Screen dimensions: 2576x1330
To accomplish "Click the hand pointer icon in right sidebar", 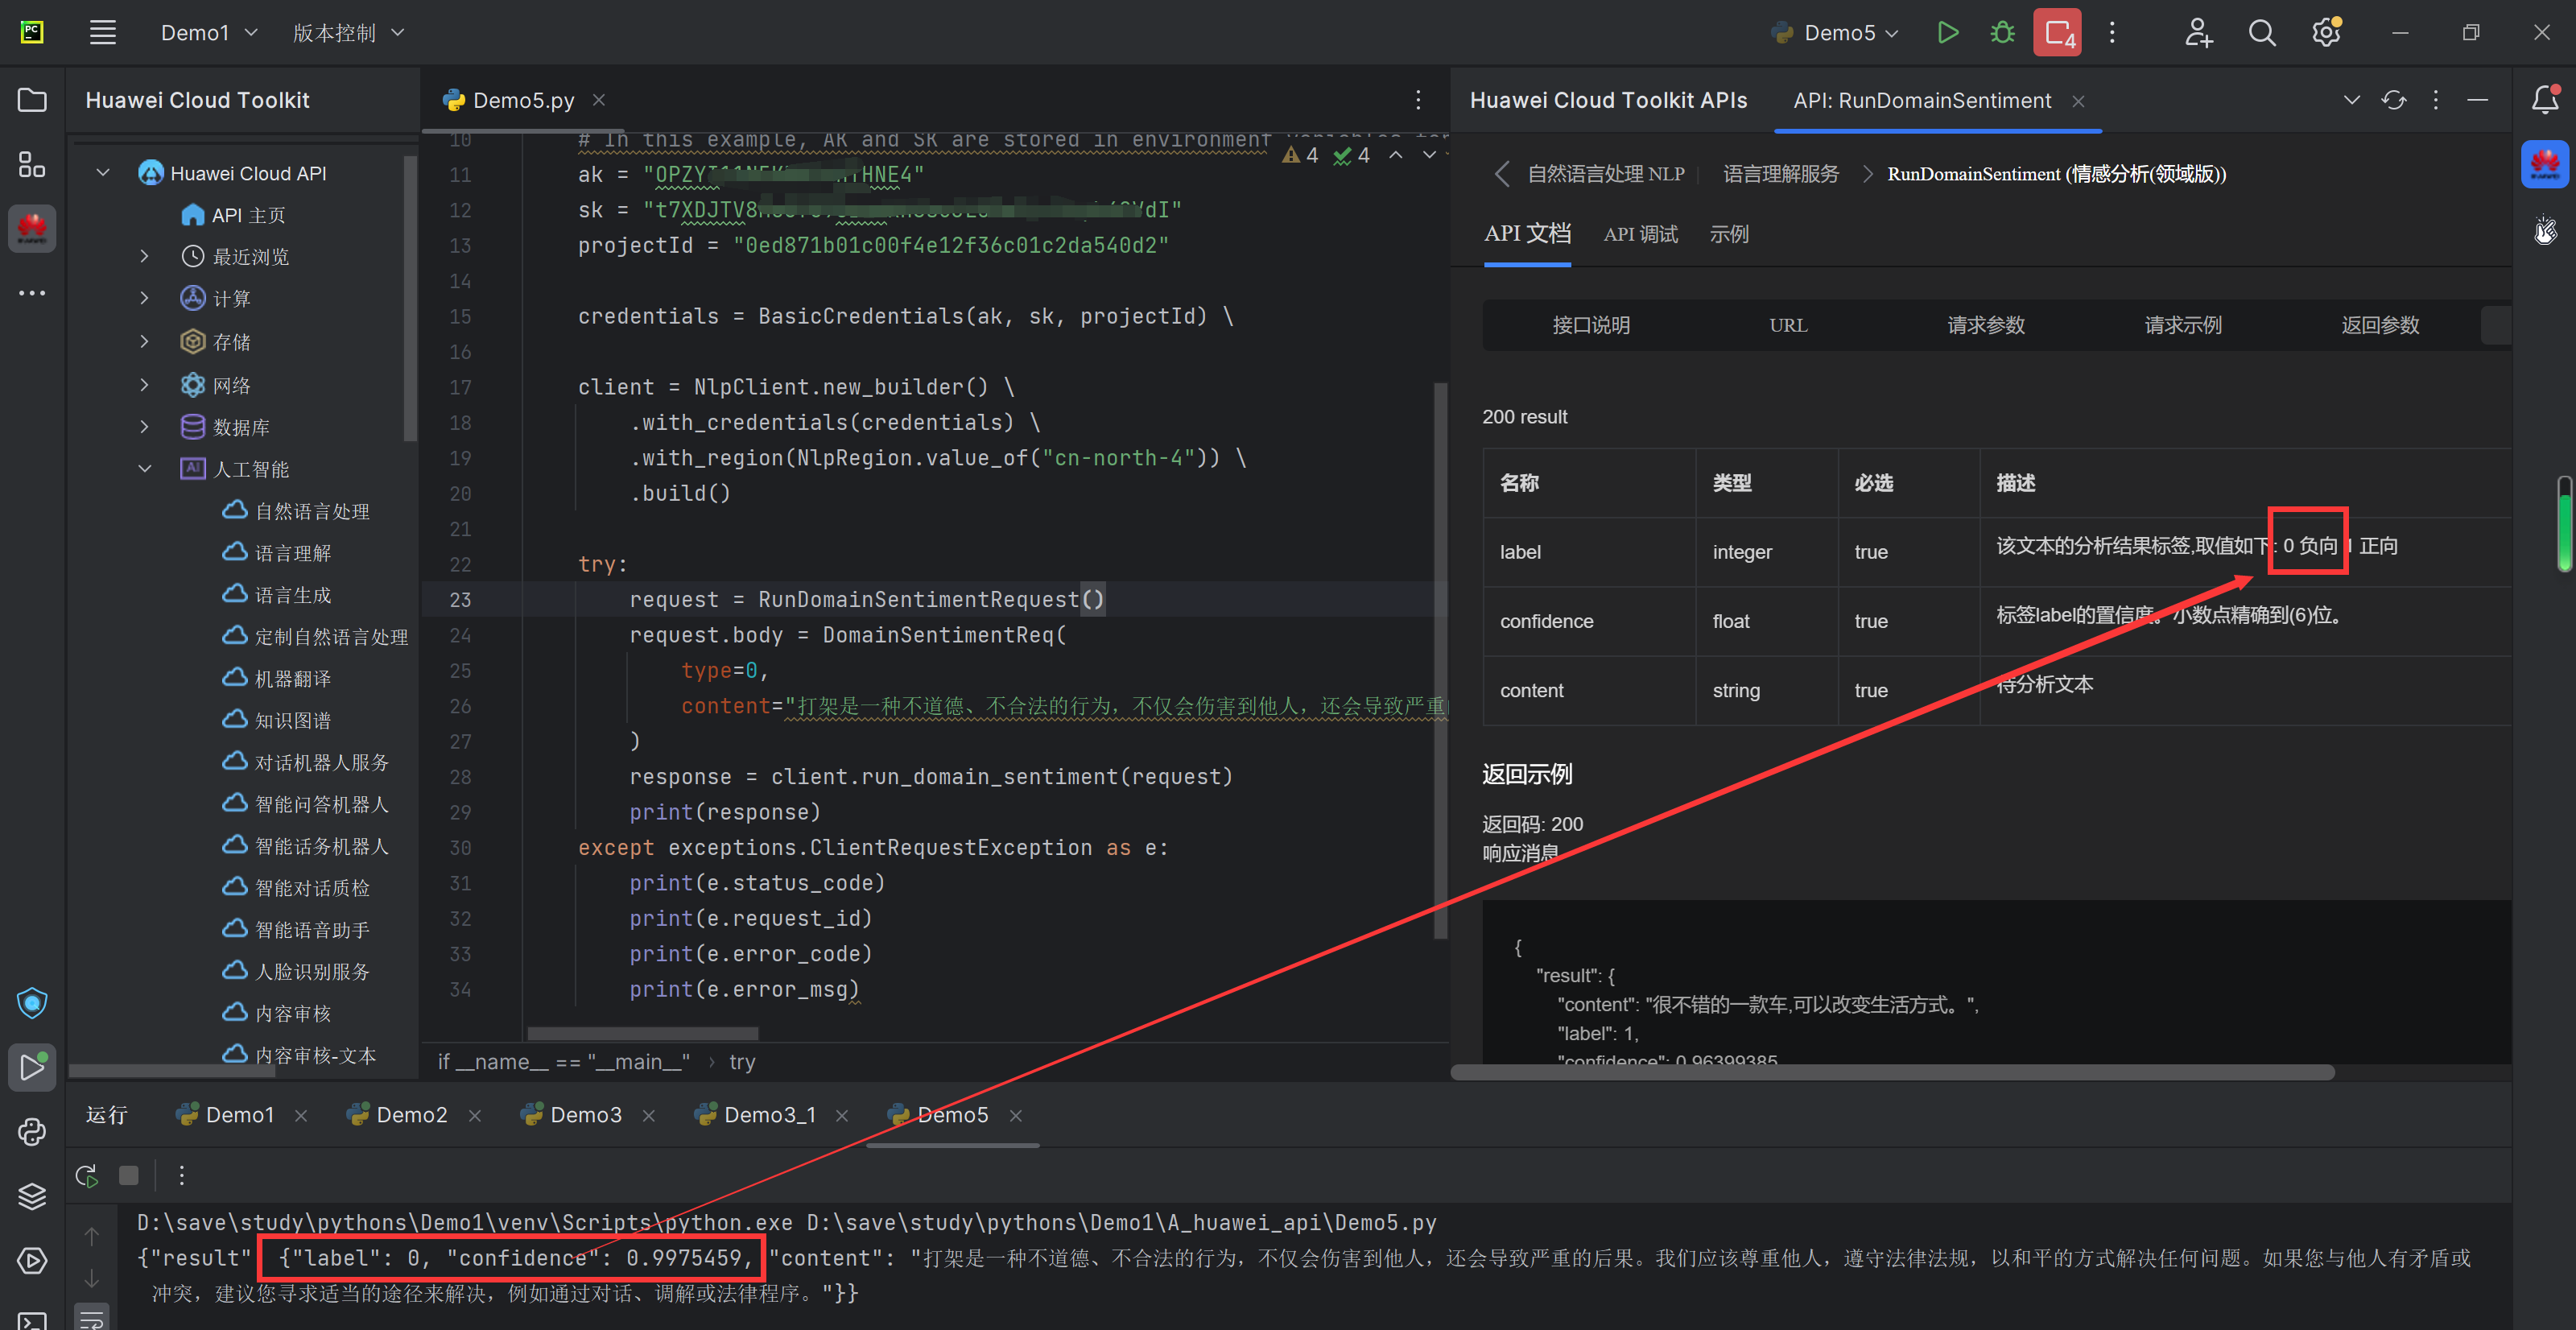I will 2545,230.
